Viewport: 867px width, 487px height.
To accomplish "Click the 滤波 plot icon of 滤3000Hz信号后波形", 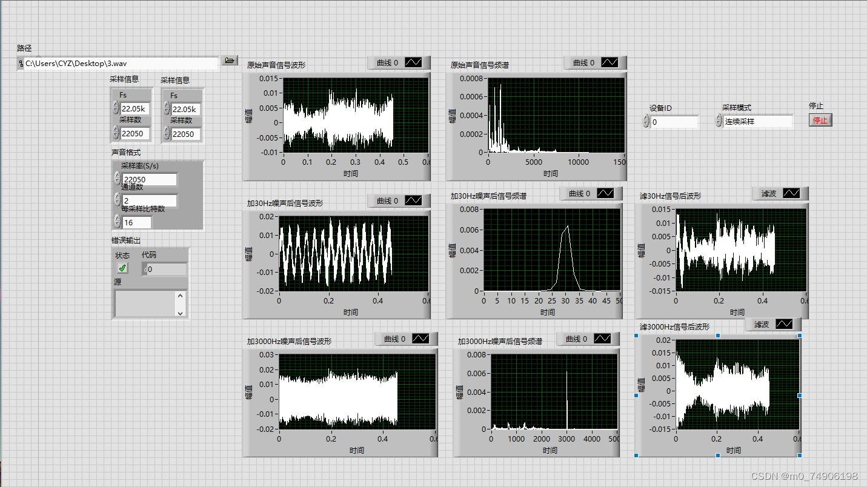I will [784, 324].
